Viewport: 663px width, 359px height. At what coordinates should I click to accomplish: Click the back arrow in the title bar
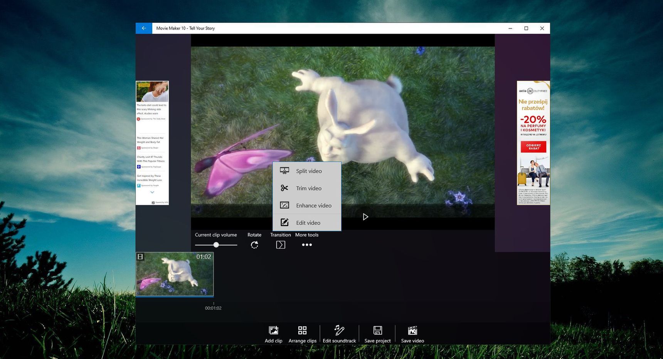coord(144,28)
